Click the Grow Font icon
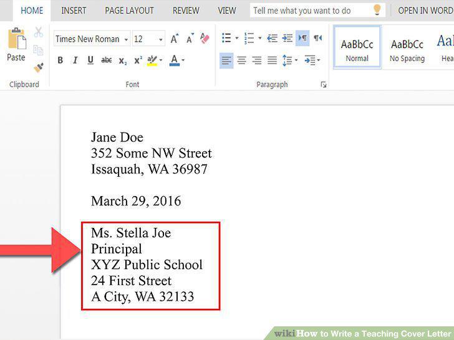The height and width of the screenshot is (340, 454). (175, 39)
